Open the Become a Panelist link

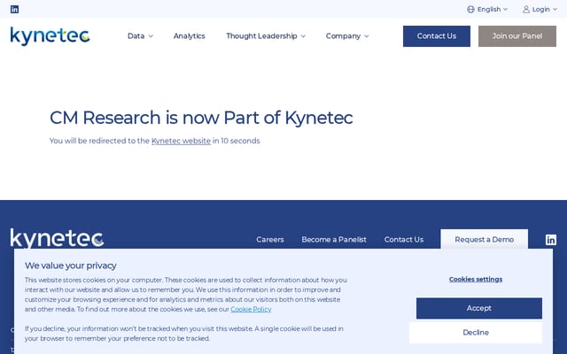pos(334,240)
